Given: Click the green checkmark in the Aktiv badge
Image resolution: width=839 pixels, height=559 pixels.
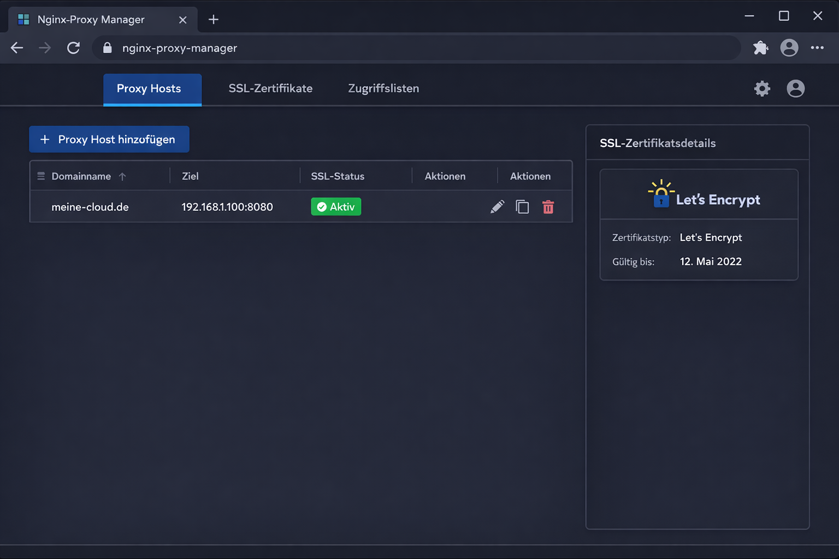Looking at the screenshot, I should tap(322, 206).
